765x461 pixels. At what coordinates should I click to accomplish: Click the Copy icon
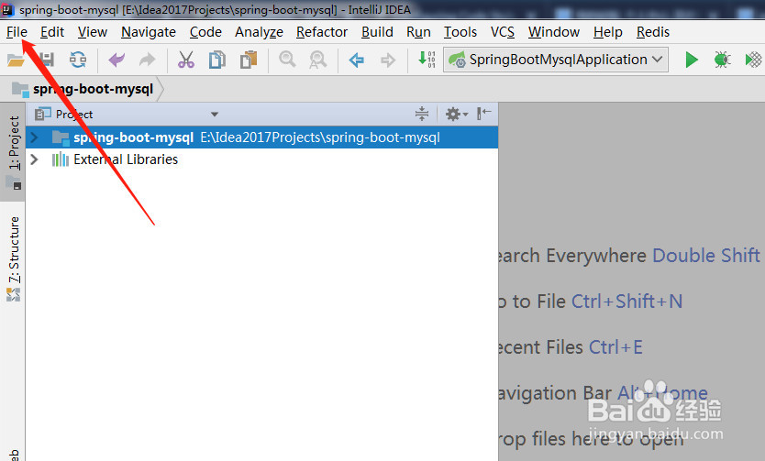tap(217, 60)
